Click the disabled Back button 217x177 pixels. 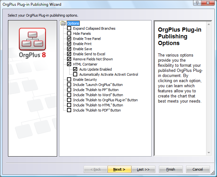point(95,169)
